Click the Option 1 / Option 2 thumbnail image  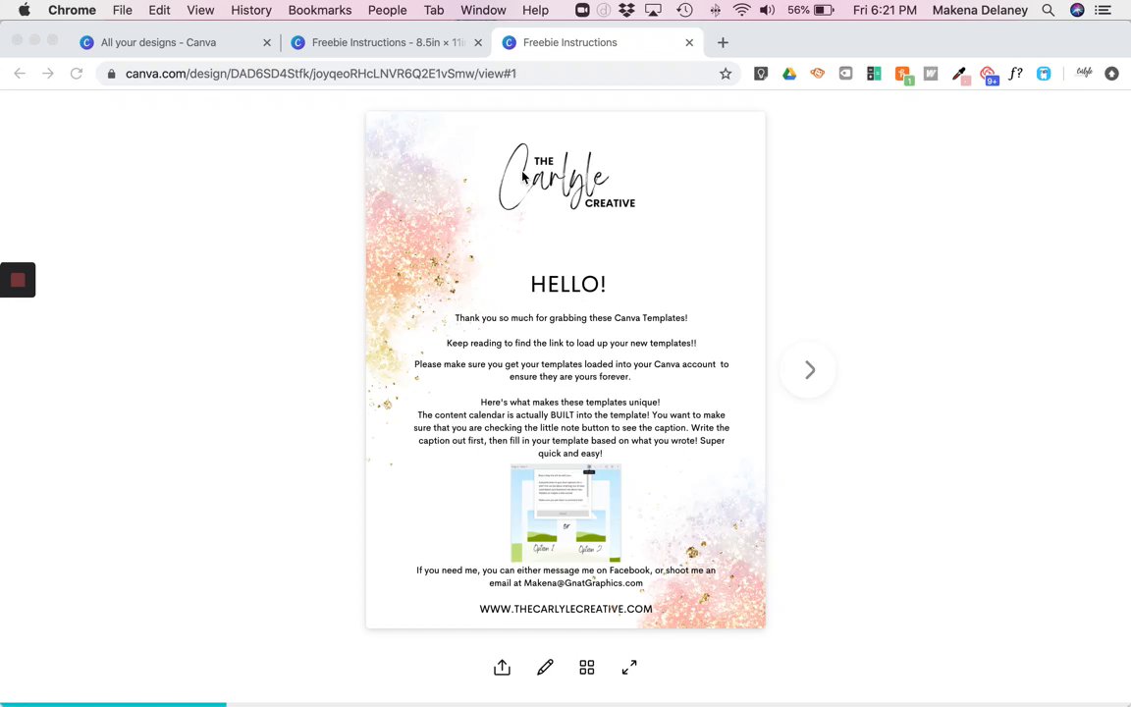pos(565,513)
